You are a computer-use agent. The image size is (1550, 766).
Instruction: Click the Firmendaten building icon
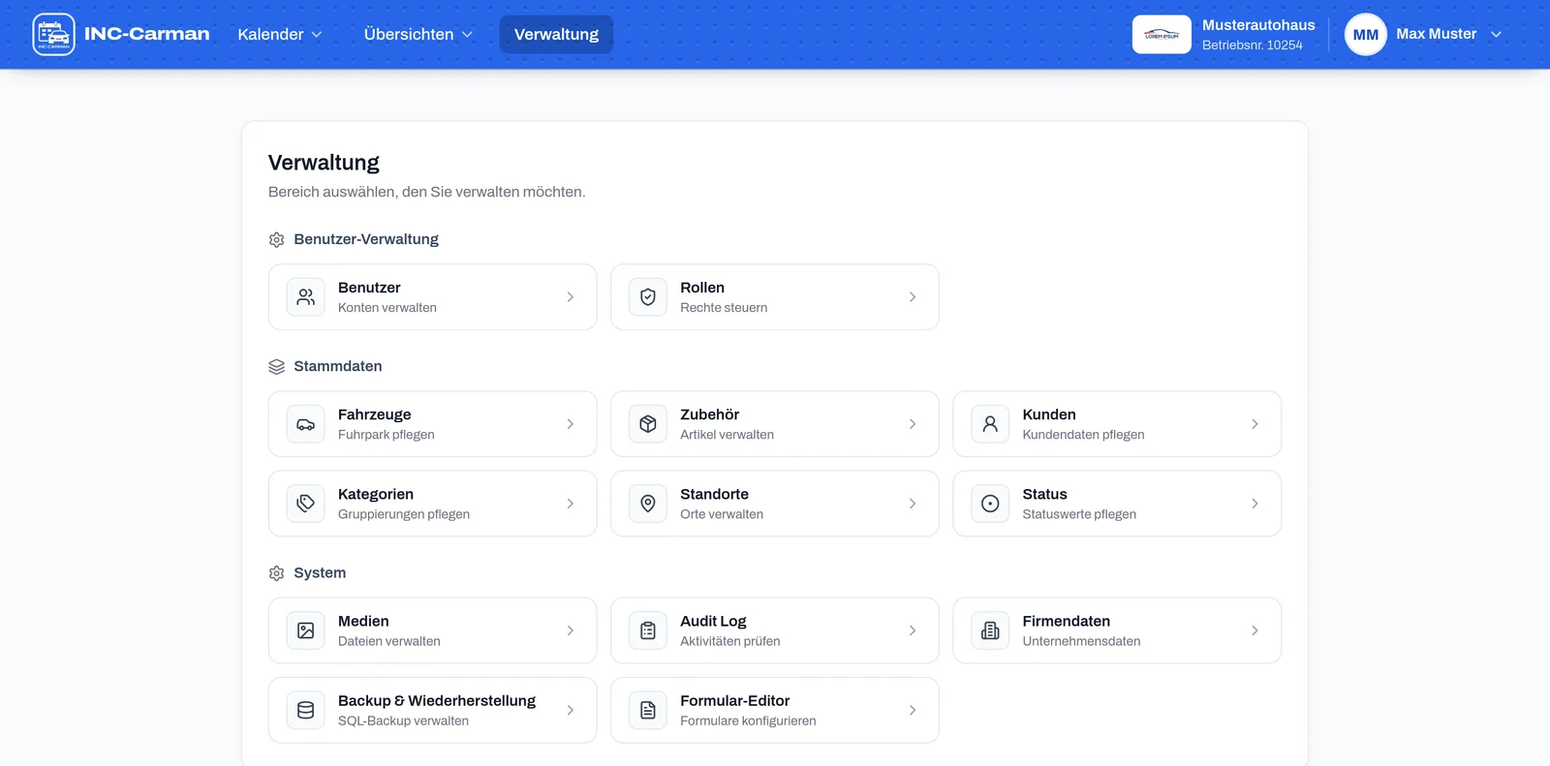click(x=990, y=630)
